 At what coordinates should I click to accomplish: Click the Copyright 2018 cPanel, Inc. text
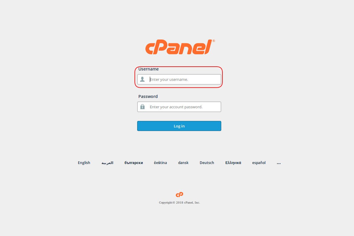(x=179, y=203)
